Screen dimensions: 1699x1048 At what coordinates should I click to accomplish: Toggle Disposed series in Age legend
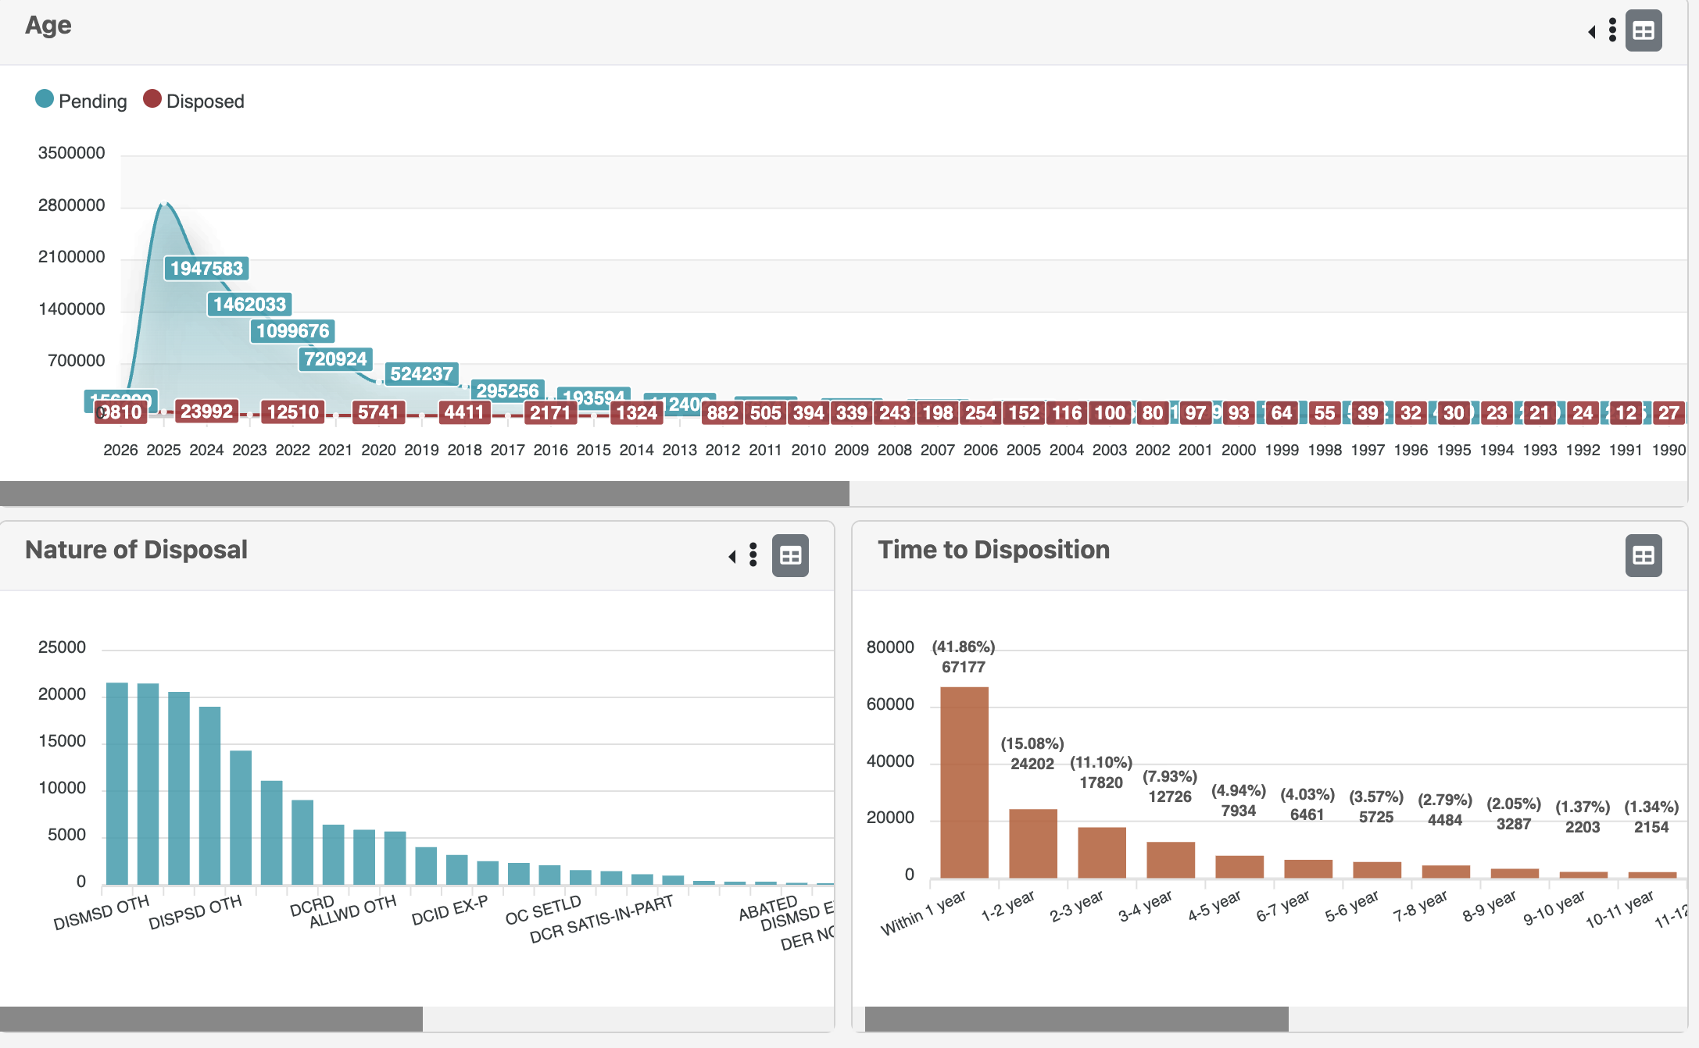pyautogui.click(x=205, y=102)
